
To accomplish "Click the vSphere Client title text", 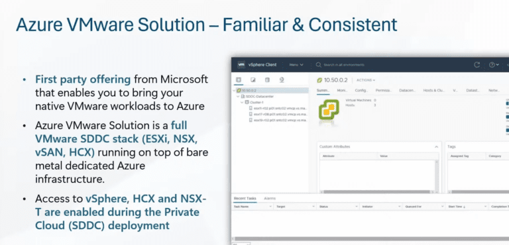I will (262, 65).
